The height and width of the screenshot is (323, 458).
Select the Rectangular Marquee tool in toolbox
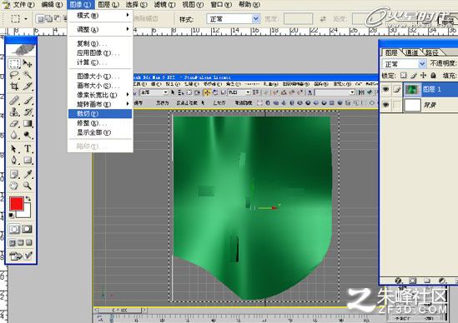pyautogui.click(x=14, y=63)
